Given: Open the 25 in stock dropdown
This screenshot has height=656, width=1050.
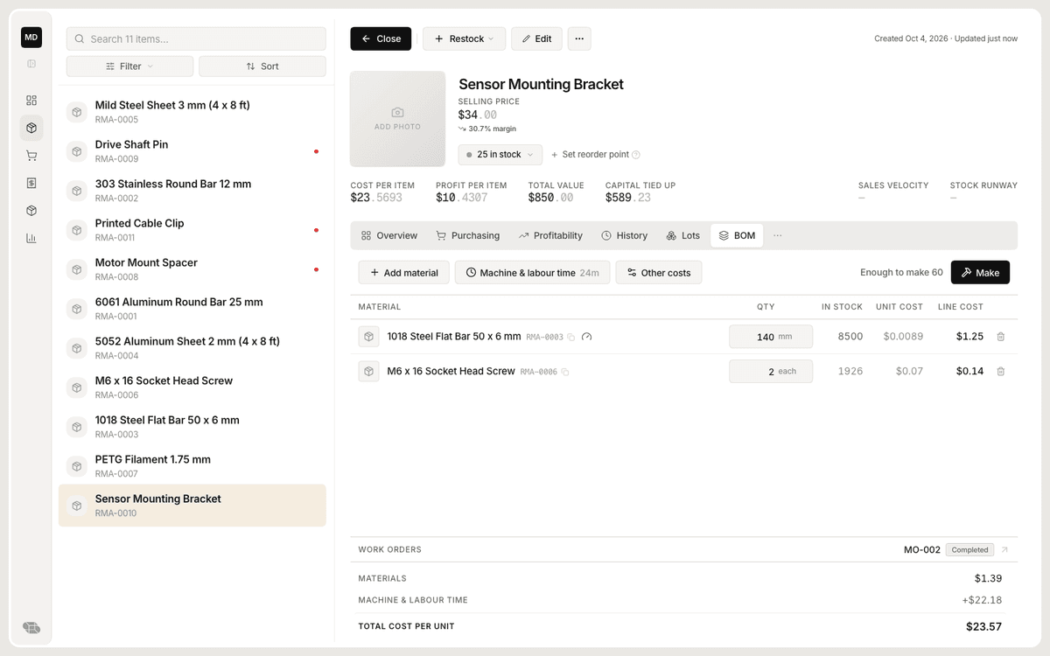Looking at the screenshot, I should [x=500, y=155].
